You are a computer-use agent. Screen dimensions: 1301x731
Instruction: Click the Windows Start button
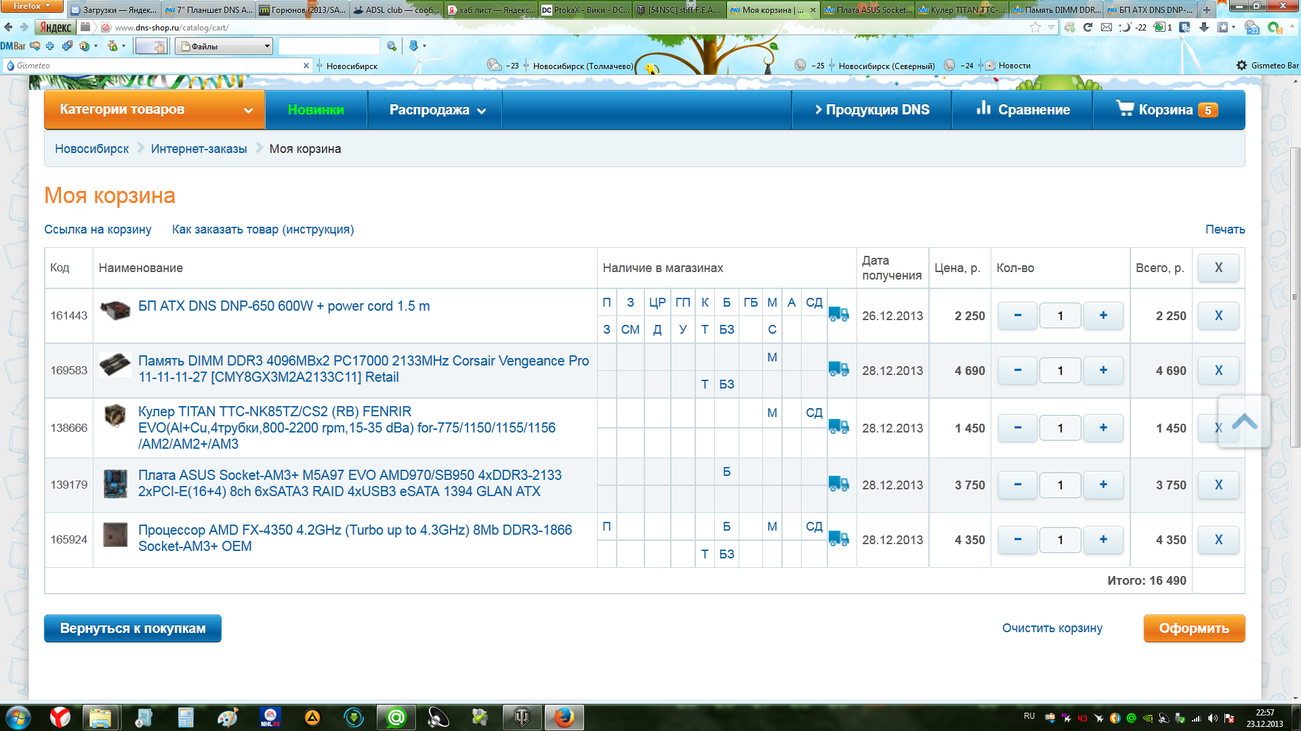18,717
